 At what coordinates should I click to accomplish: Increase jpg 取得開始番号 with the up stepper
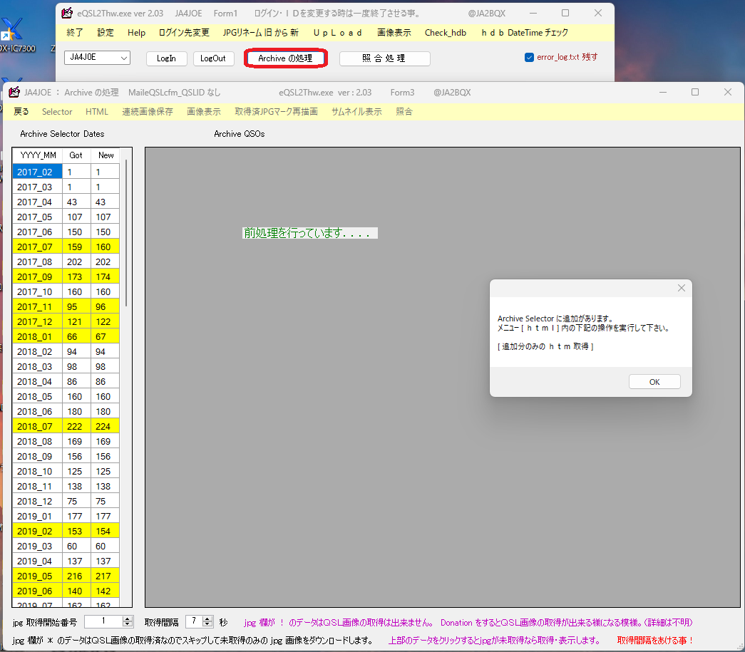point(126,619)
